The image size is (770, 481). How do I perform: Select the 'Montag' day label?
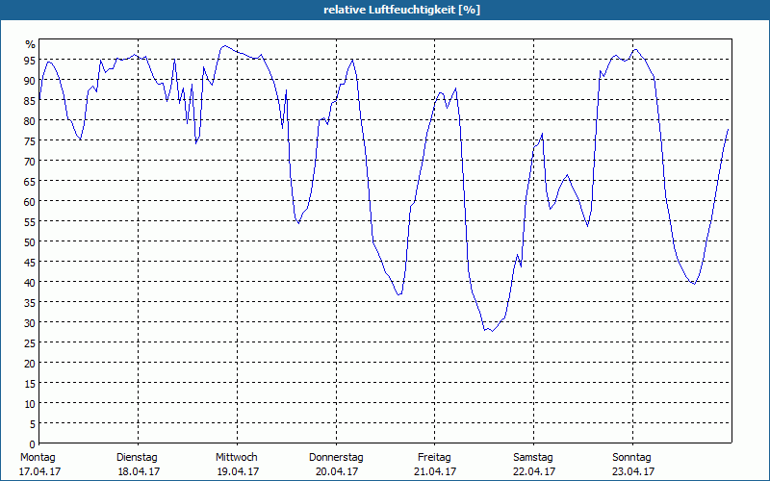point(38,458)
